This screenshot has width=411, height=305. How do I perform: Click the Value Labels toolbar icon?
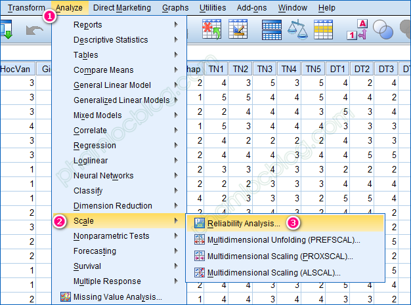pyautogui.click(x=358, y=28)
